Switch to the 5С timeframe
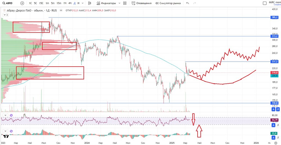 tap(35, 3)
